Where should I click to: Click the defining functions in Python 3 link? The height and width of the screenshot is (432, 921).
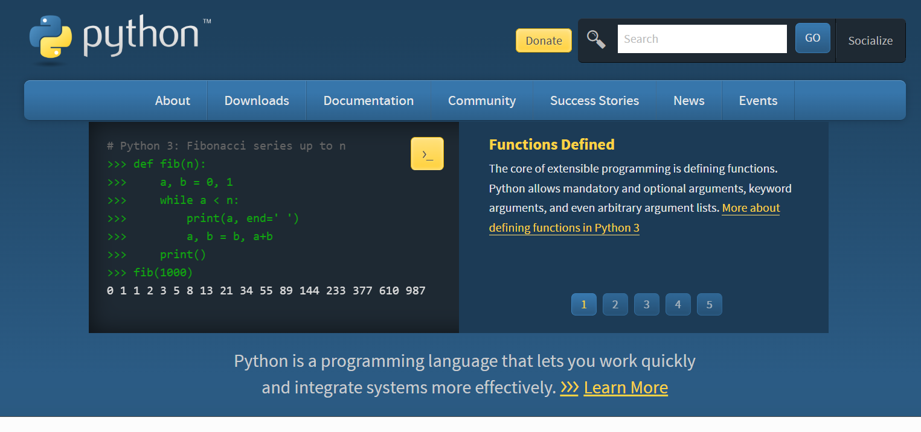pos(563,227)
